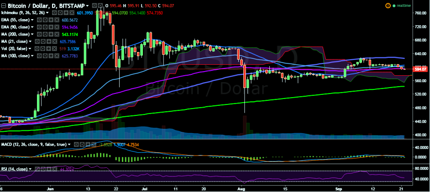
Task: Click the realtime status indicator
Action: pyautogui.click(x=402, y=5)
